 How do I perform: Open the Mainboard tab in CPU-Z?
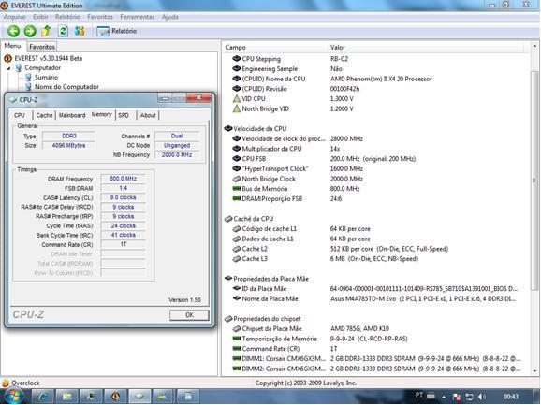(72, 115)
